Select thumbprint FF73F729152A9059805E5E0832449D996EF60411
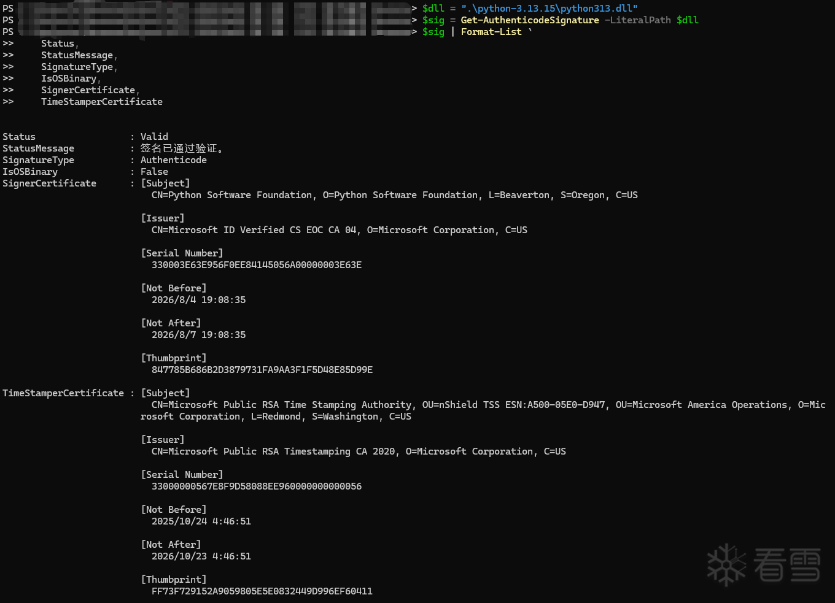The height and width of the screenshot is (603, 835). click(x=262, y=591)
